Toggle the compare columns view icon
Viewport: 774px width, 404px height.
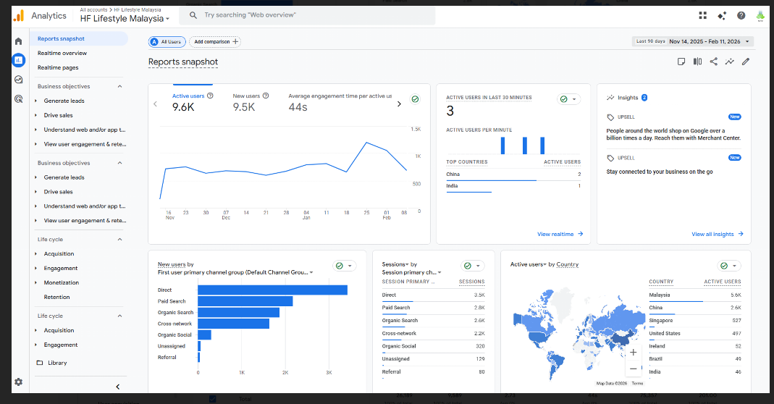697,62
